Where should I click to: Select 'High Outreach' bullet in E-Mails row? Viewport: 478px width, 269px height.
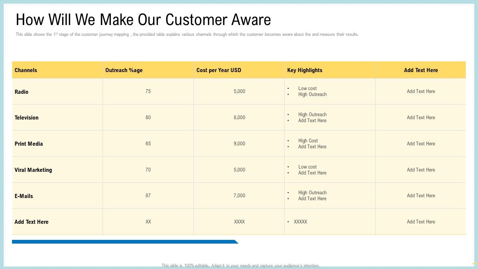click(x=312, y=193)
